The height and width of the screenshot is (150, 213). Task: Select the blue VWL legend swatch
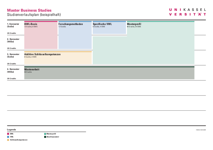pyautogui.click(x=8, y=137)
